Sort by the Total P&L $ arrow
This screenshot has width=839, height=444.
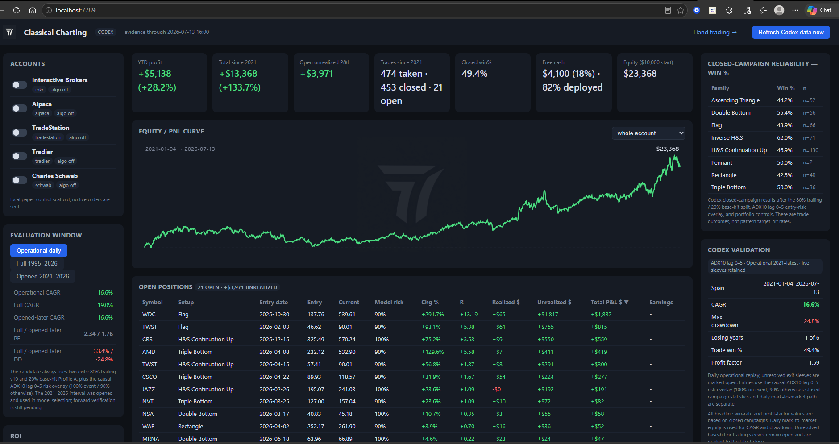point(627,302)
